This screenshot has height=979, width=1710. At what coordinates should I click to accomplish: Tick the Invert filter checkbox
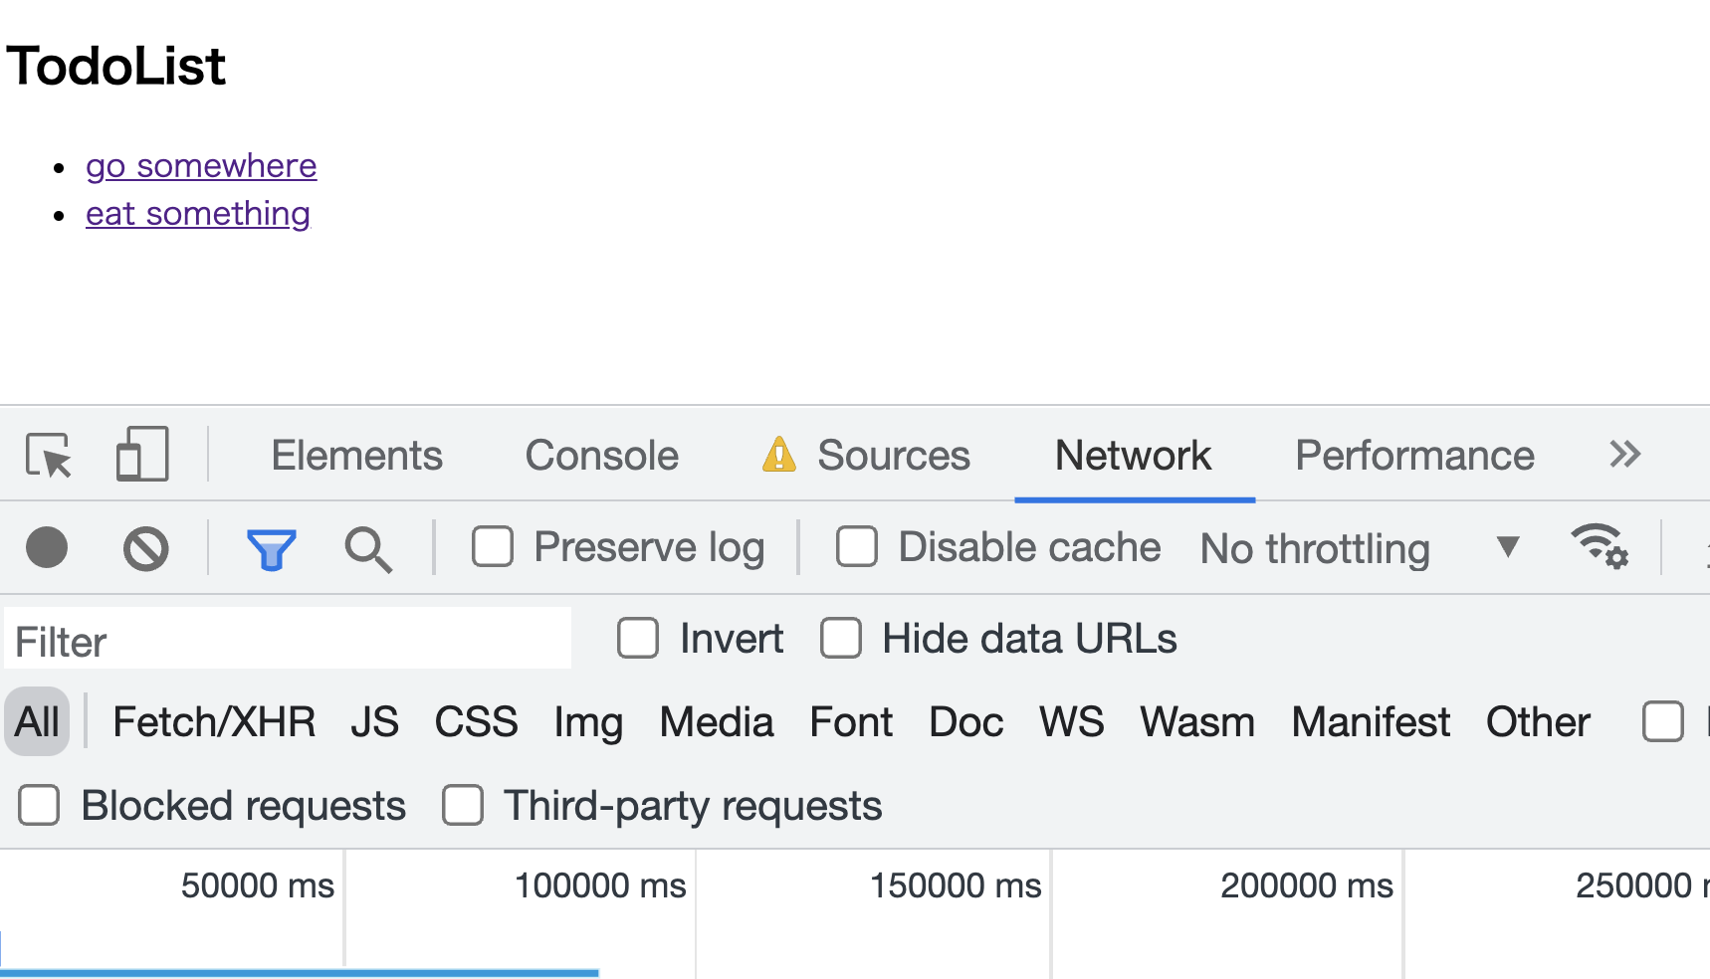click(638, 639)
